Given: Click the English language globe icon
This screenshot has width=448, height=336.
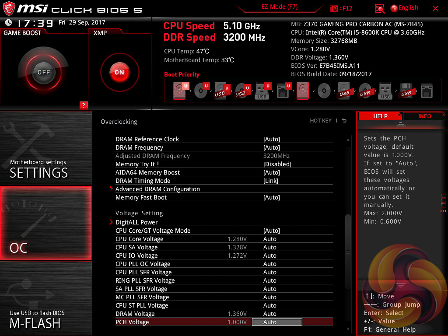Looking at the screenshot, I should tap(394, 8).
